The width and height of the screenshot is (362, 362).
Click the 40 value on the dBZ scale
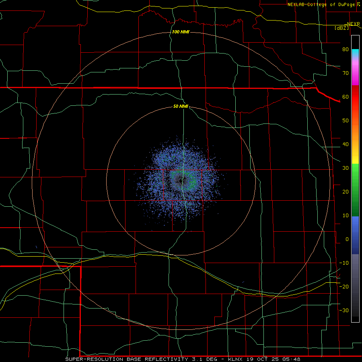tap(346, 144)
